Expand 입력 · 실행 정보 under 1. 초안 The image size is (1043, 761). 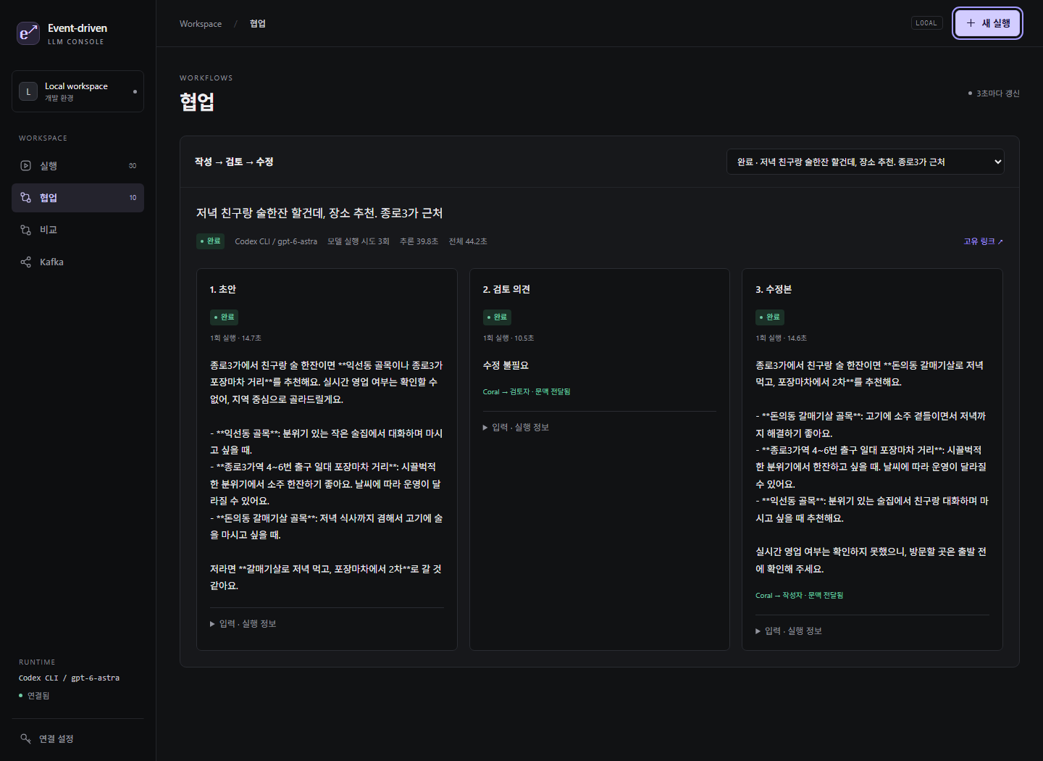coord(243,624)
